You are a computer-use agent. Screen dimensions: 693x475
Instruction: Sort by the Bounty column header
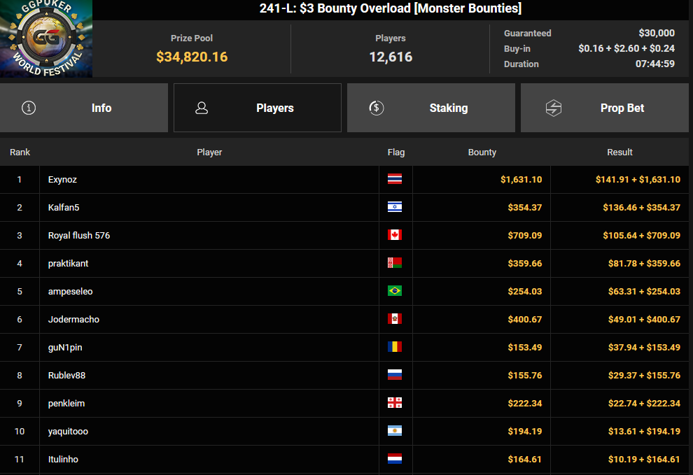point(482,152)
